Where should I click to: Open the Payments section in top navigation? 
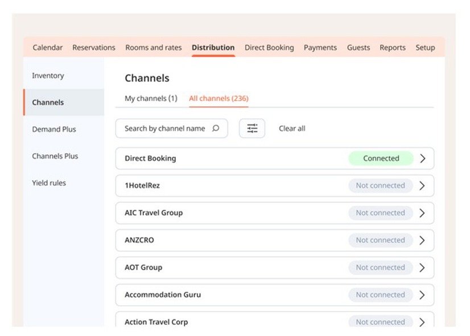(x=320, y=48)
